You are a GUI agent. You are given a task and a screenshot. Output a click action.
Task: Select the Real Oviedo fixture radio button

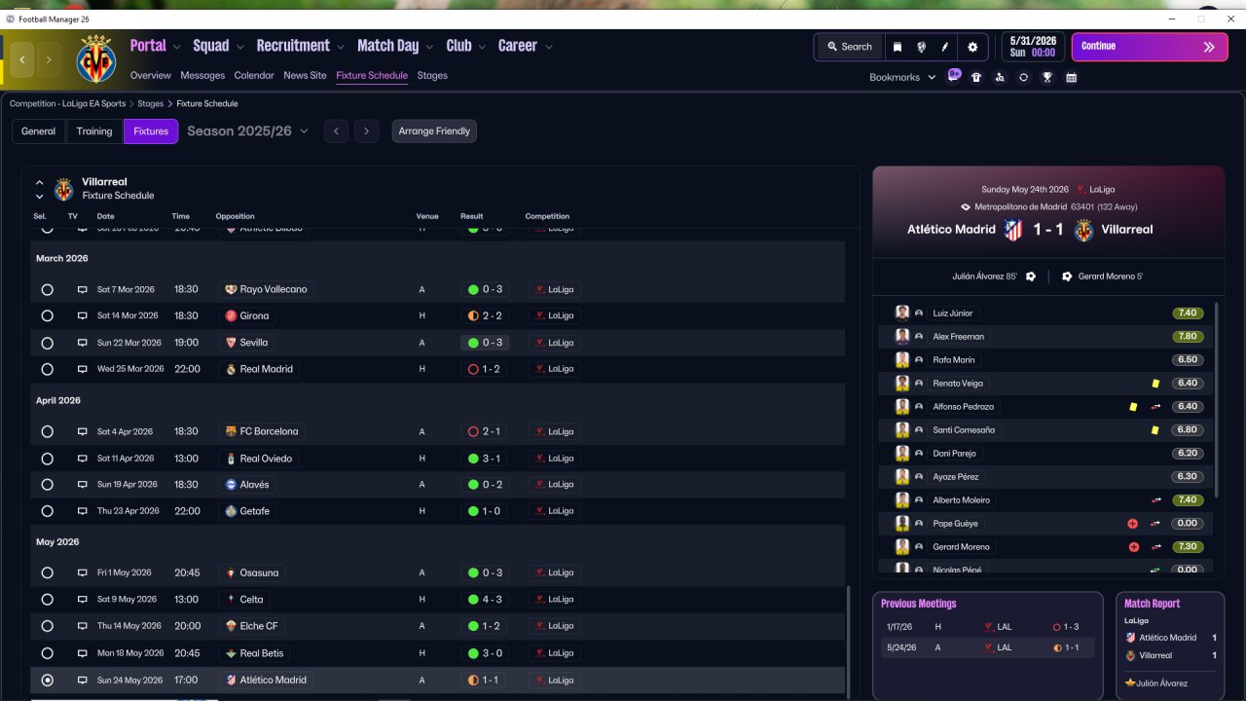[x=47, y=459]
